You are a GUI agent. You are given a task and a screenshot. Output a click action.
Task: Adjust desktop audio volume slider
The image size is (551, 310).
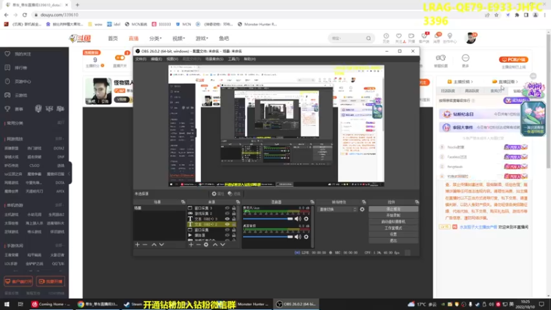[x=268, y=237]
